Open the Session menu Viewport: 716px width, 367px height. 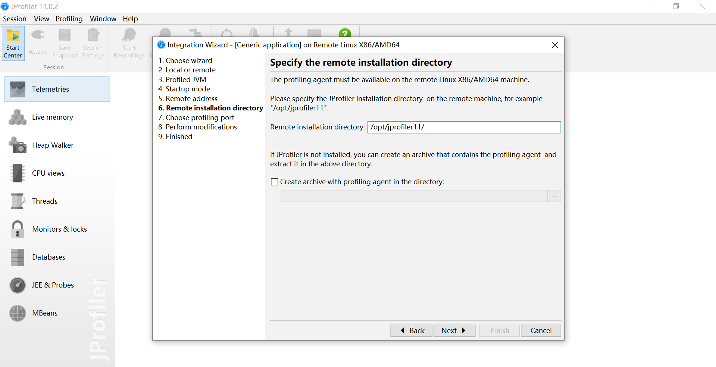point(15,19)
